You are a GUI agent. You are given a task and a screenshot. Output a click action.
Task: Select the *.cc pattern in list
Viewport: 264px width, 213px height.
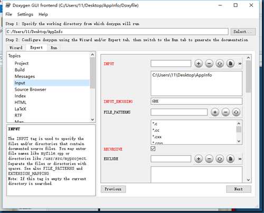pos(156,130)
